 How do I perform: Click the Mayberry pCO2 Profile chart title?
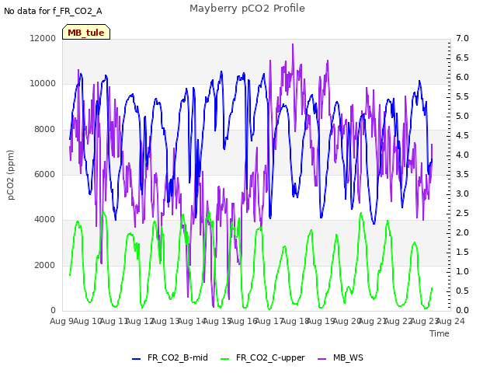(247, 9)
